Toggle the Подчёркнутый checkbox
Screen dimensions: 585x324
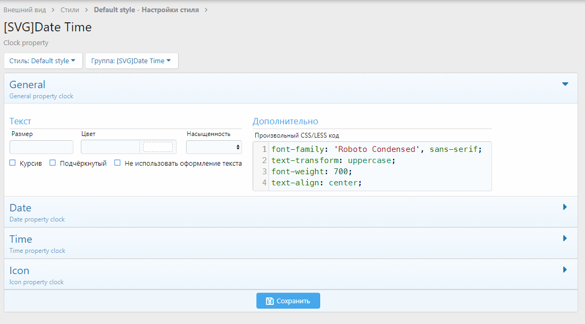[x=53, y=163]
